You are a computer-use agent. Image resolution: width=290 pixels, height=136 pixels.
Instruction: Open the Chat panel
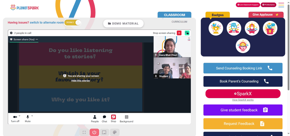pyautogui.click(x=104, y=119)
